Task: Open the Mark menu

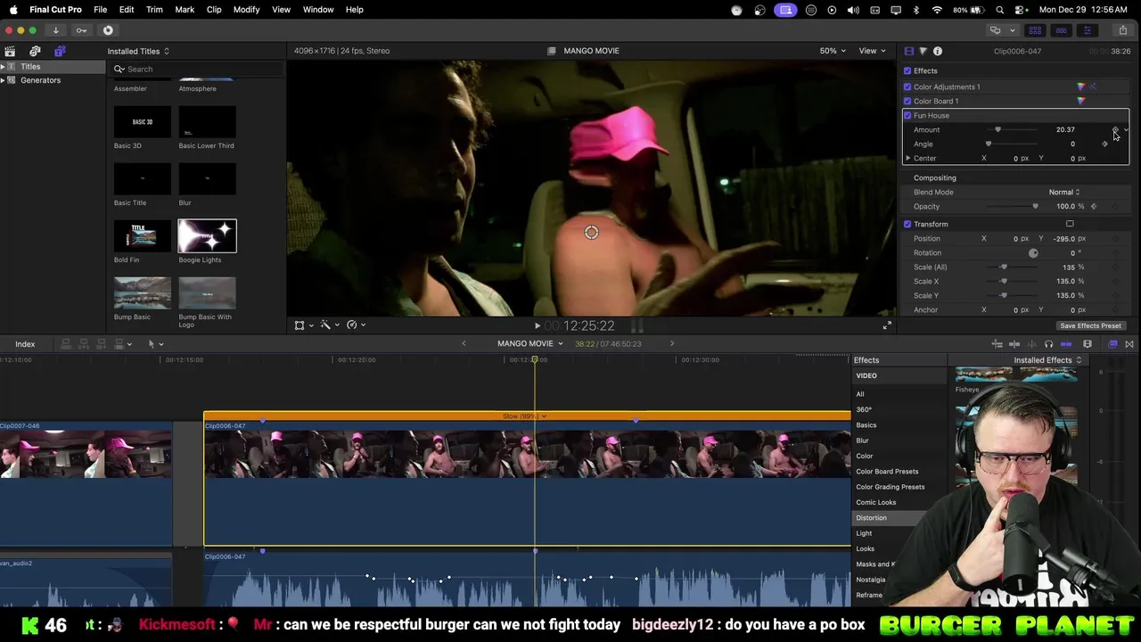Action: click(x=185, y=10)
